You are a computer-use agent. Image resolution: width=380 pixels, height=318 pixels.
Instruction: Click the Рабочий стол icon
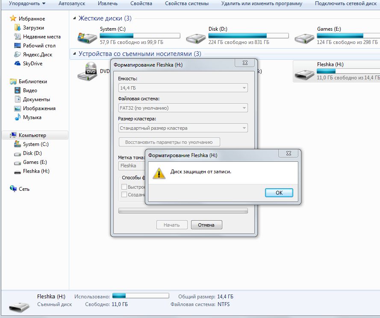18,46
